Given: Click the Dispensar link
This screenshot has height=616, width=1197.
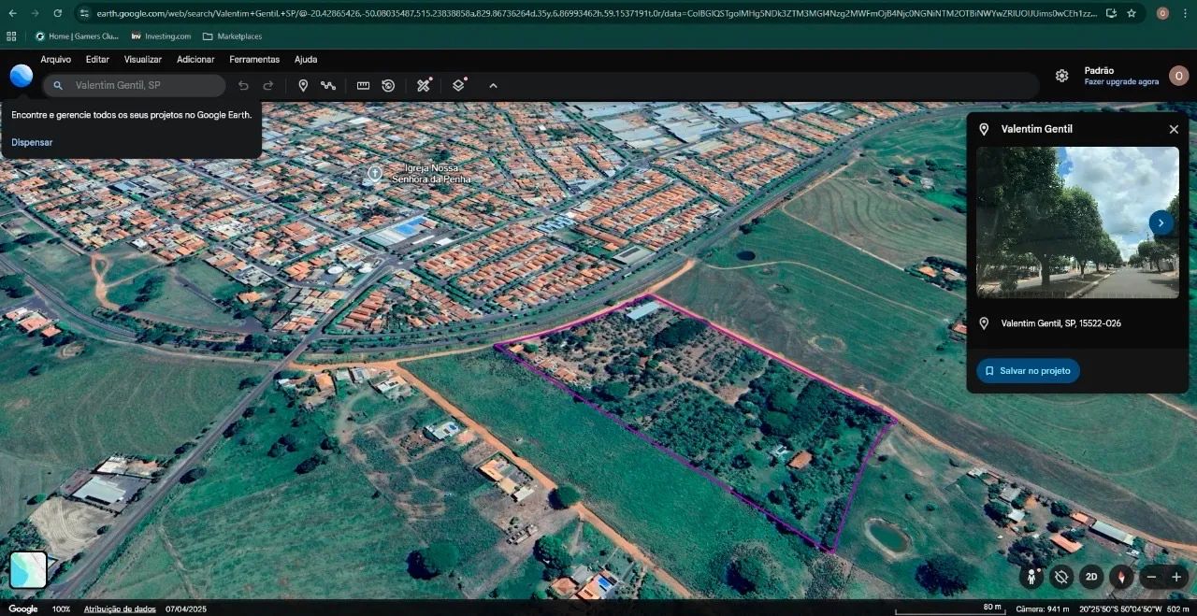Looking at the screenshot, I should [32, 142].
